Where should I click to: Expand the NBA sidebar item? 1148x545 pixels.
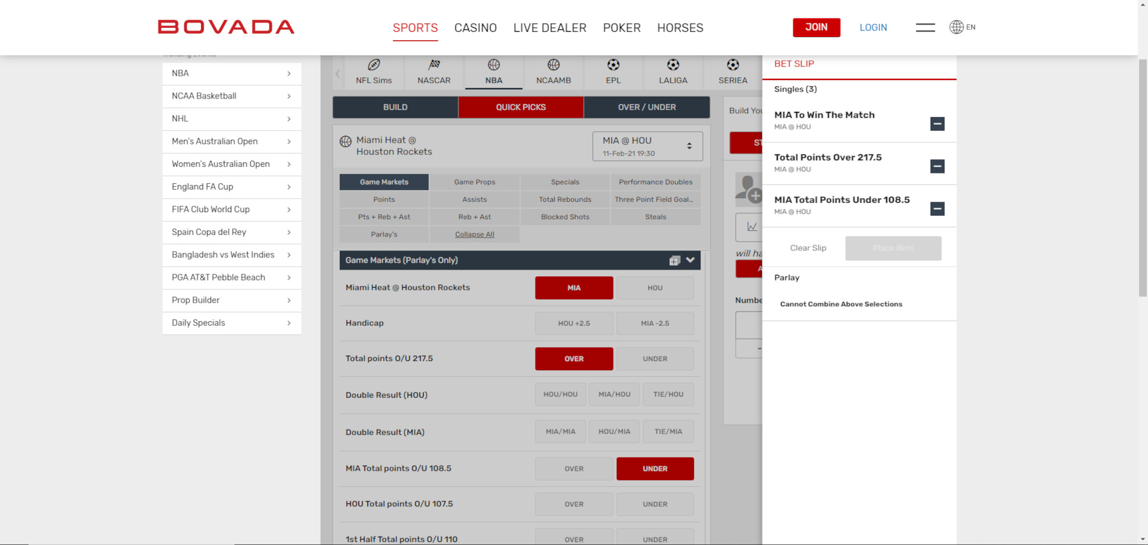232,74
